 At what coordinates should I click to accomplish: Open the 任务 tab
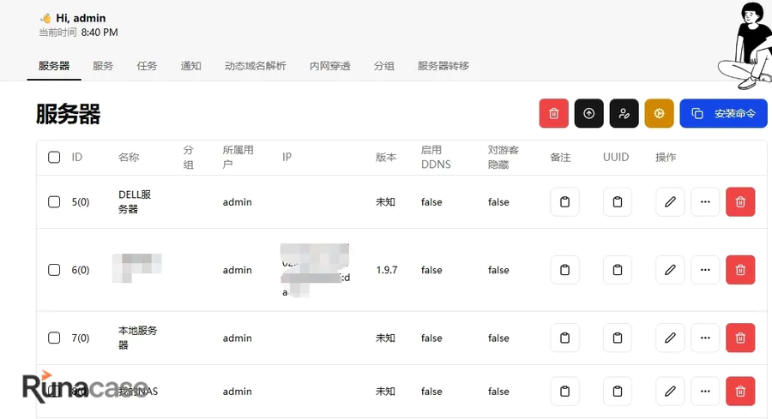point(147,66)
